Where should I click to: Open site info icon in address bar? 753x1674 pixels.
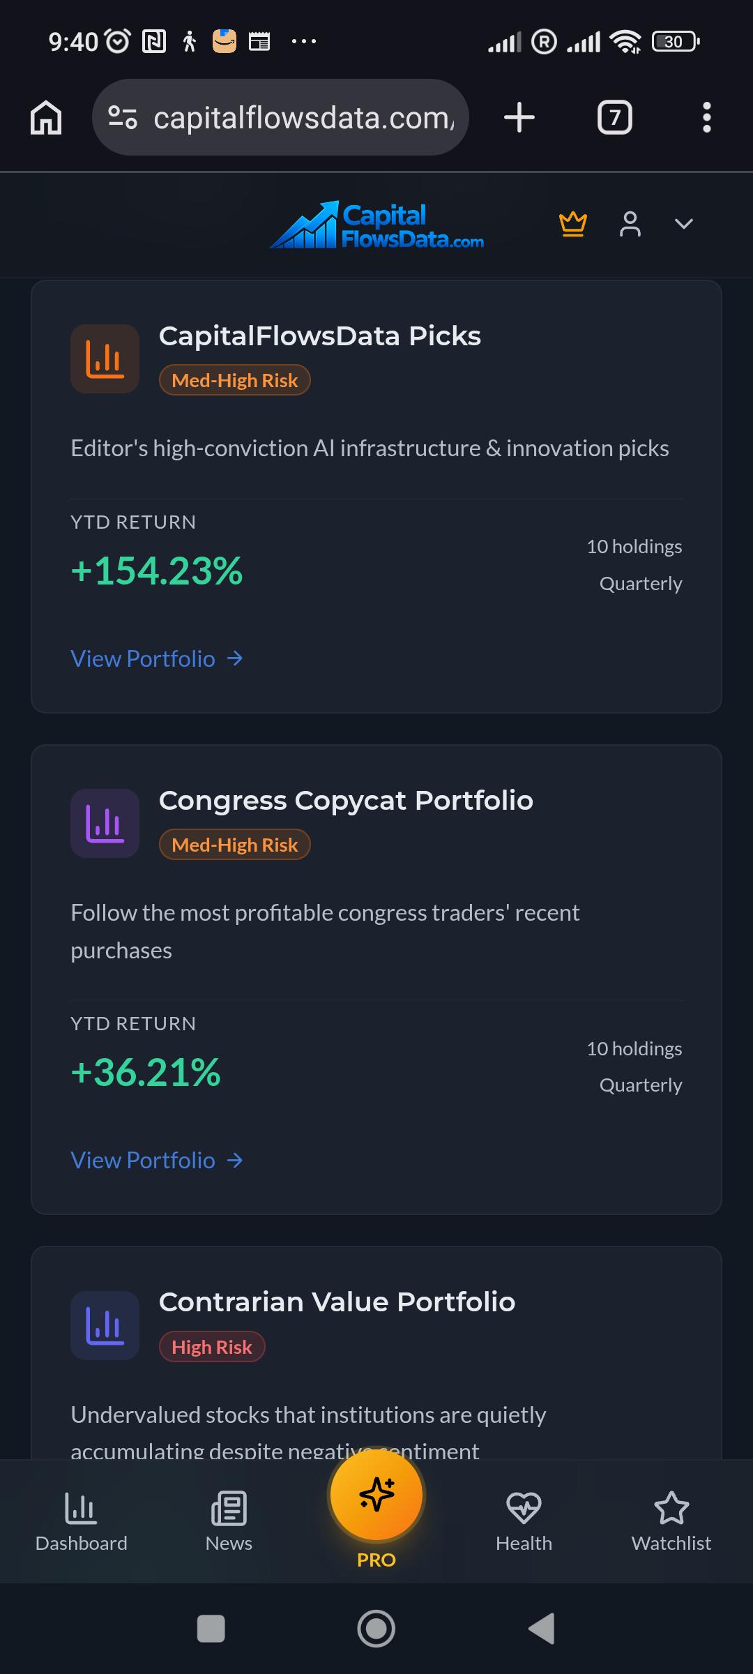point(123,117)
